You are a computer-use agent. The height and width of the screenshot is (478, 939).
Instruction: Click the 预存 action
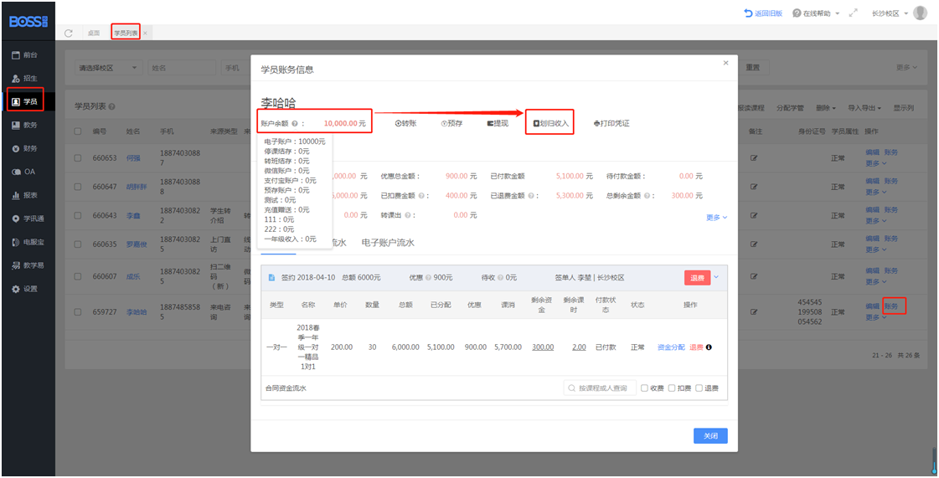point(451,123)
